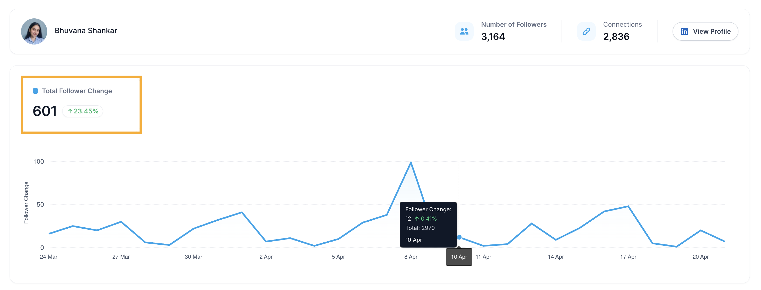Image resolution: width=761 pixels, height=290 pixels.
Task: Click the highlighted 10 Apr data point
Action: pyautogui.click(x=459, y=237)
